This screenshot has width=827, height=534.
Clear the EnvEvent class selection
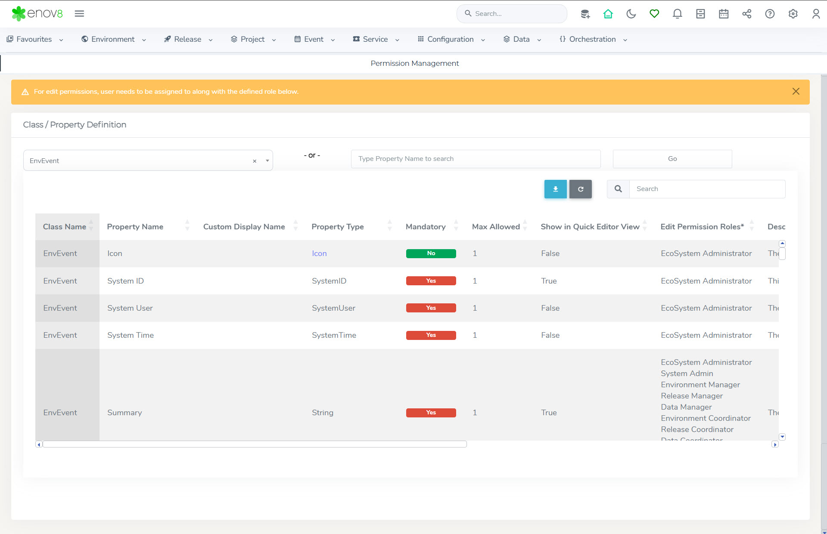pyautogui.click(x=255, y=161)
